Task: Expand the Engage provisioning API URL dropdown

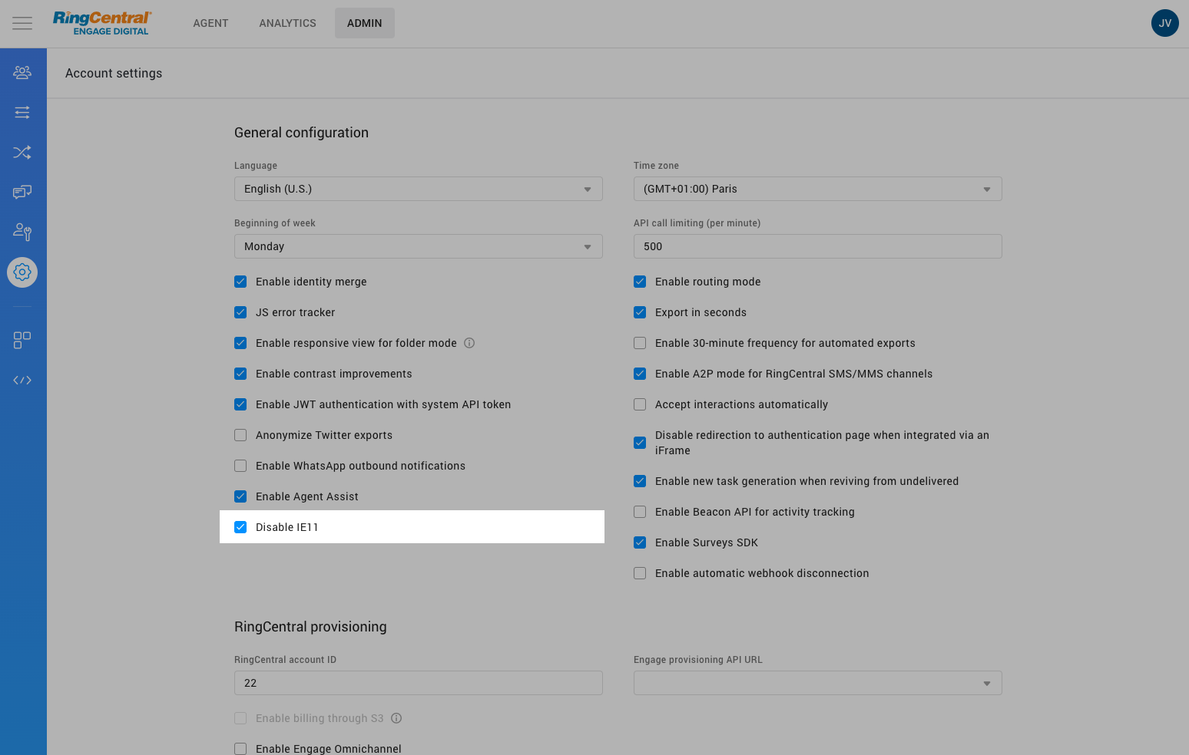Action: (818, 683)
